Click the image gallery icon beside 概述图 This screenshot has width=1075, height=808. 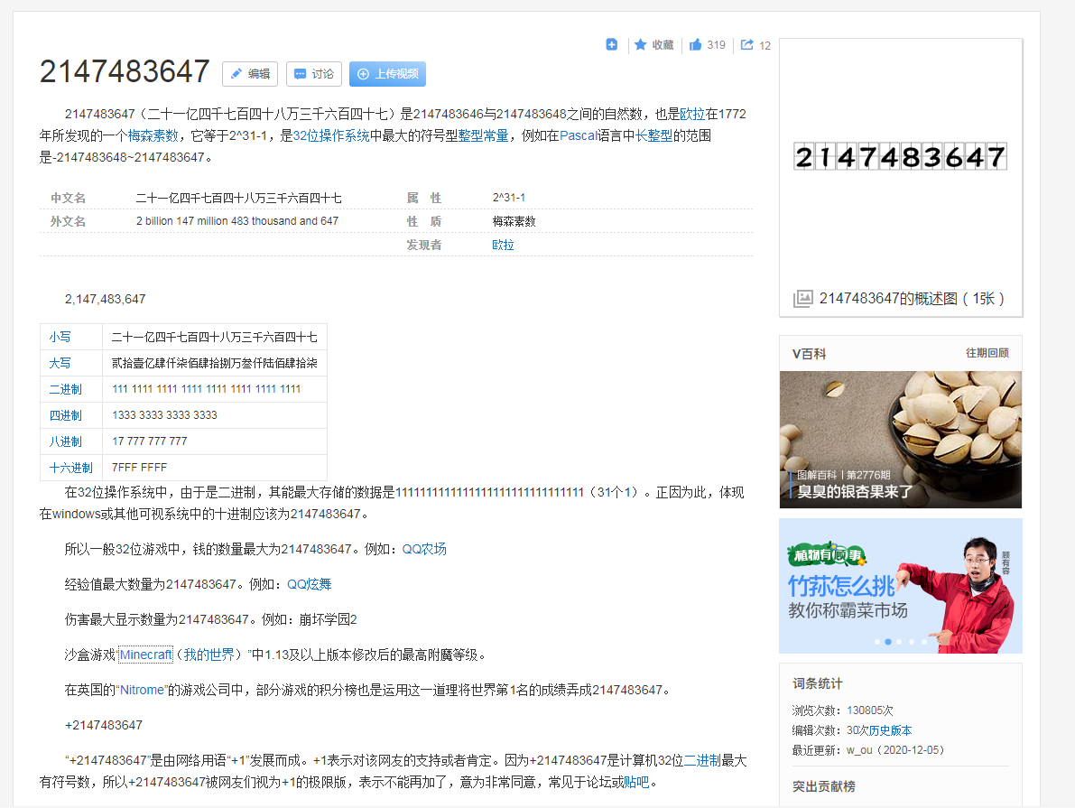click(802, 298)
